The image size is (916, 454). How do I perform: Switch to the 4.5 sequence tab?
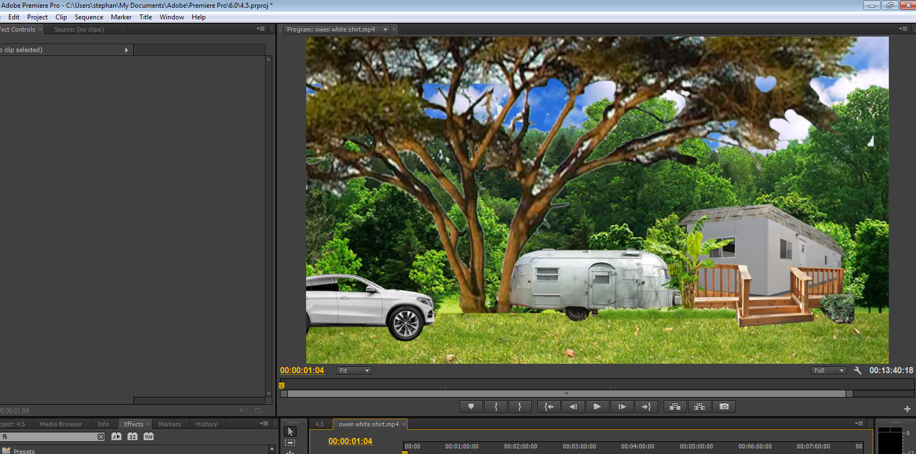[319, 424]
